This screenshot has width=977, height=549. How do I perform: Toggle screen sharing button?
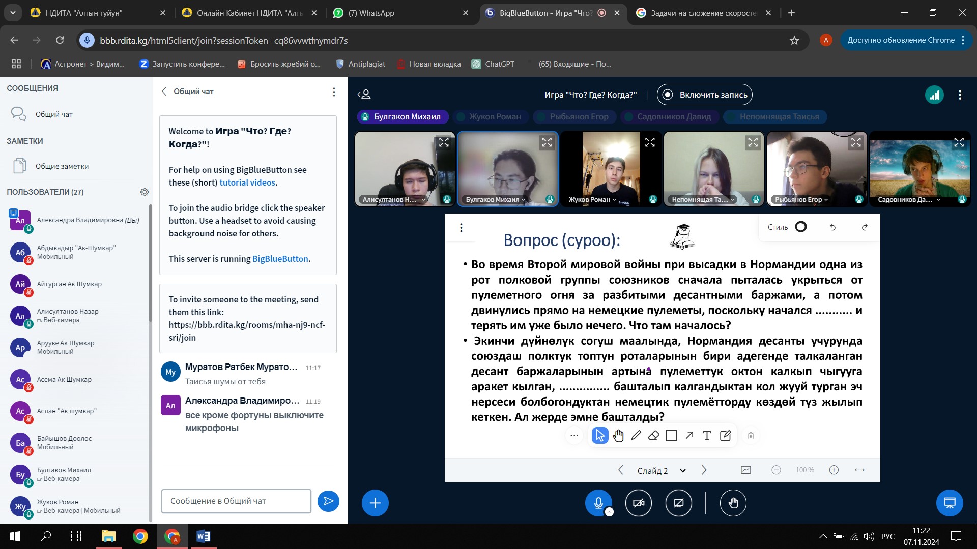pyautogui.click(x=678, y=503)
